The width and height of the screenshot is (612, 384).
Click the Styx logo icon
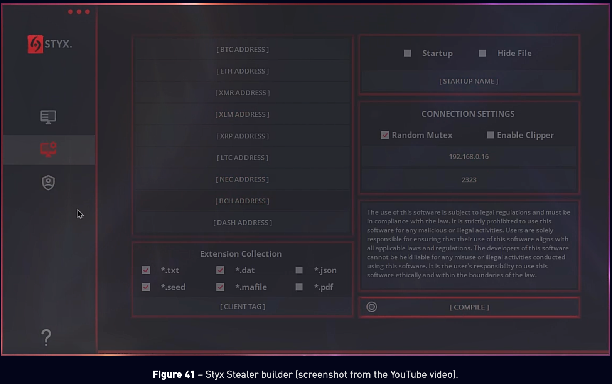(35, 44)
